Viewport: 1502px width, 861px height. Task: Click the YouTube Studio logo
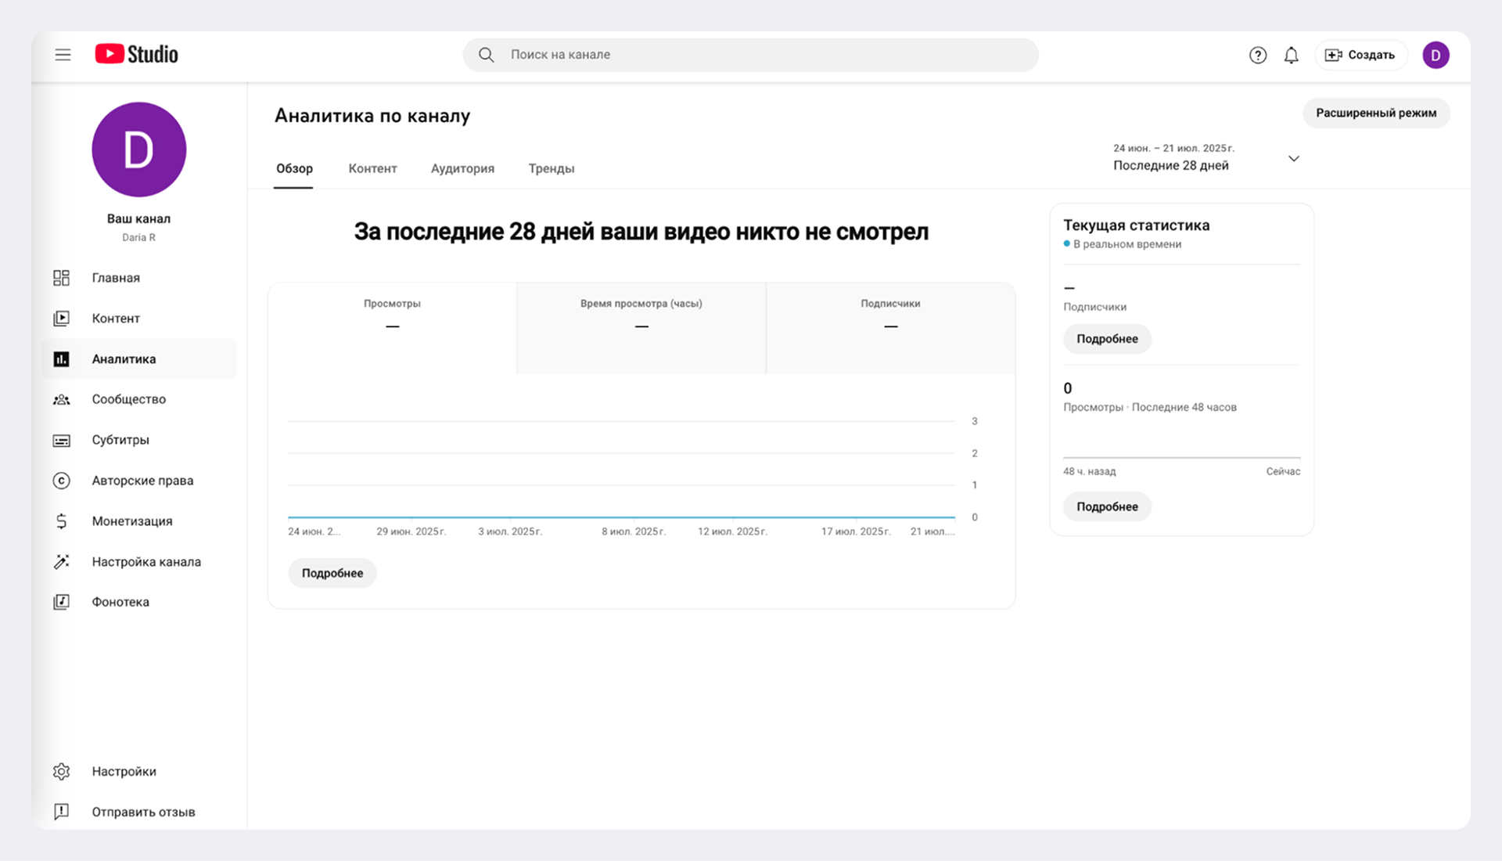point(137,54)
